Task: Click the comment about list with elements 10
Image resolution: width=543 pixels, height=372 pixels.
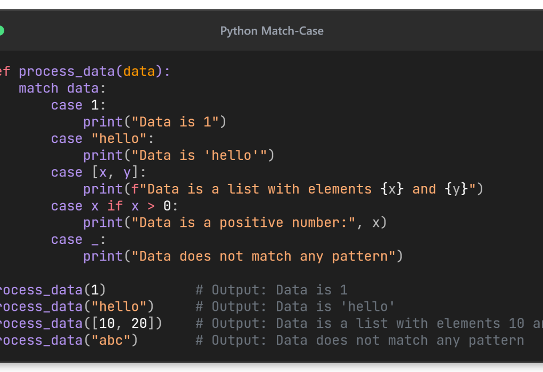Action: [x=369, y=324]
